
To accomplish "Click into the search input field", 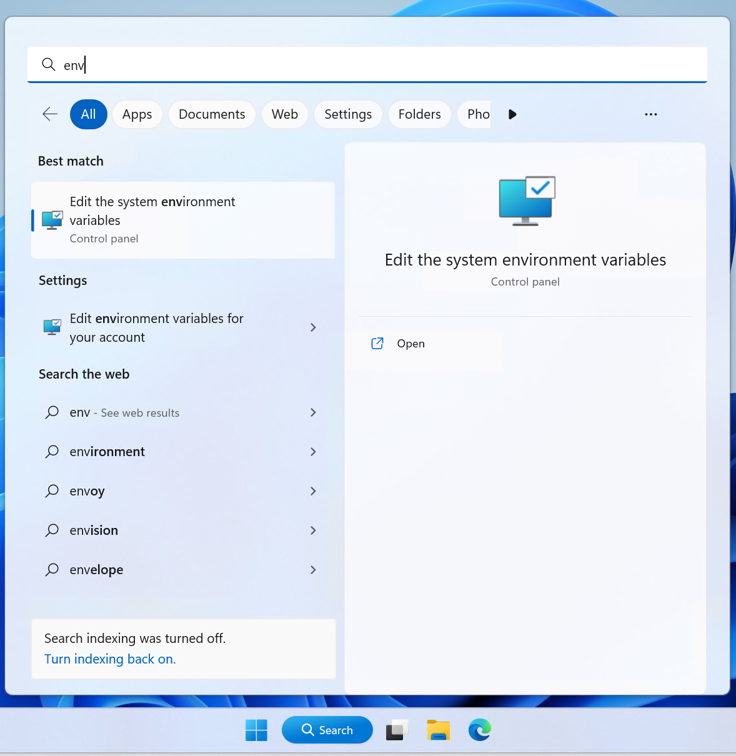I will [367, 64].
